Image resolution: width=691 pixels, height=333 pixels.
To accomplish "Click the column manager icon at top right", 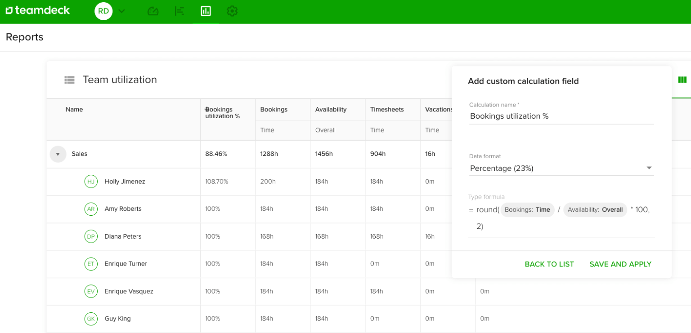I will [x=682, y=80].
